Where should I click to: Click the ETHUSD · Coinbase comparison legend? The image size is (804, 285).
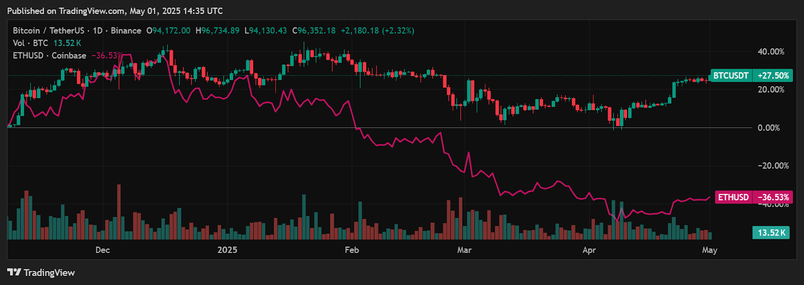click(x=49, y=56)
